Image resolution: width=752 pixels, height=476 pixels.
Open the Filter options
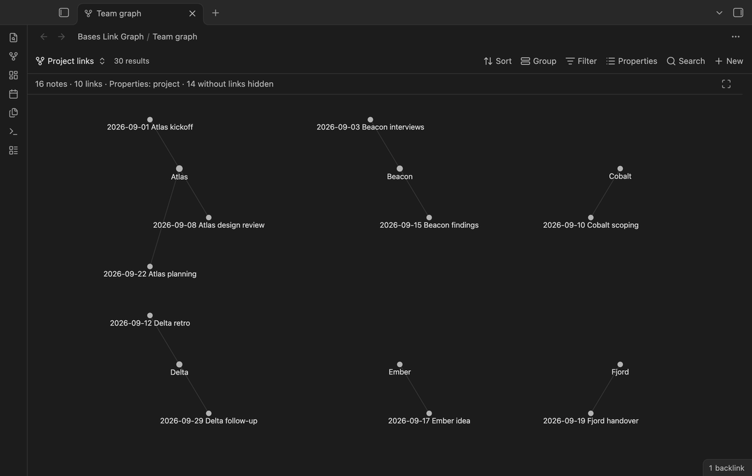pyautogui.click(x=581, y=61)
